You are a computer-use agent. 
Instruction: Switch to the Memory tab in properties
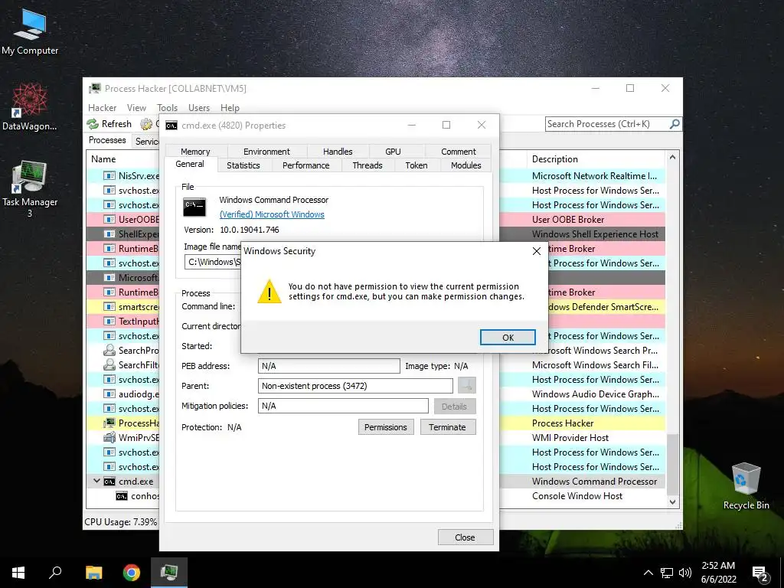coord(195,152)
